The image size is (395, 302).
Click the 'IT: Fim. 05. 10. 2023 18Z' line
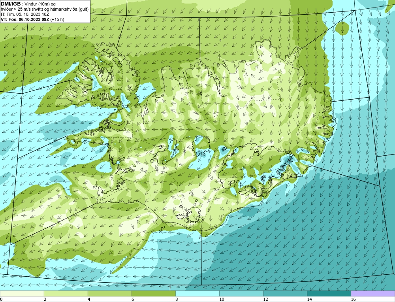tap(25, 14)
